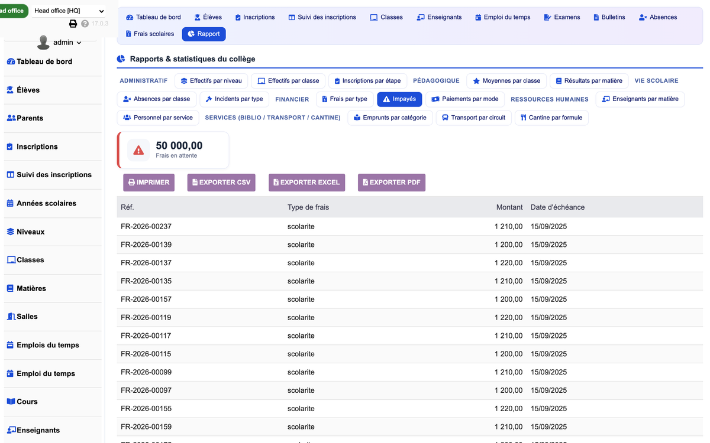
Task: Open the Absences top tab
Action: [658, 17]
